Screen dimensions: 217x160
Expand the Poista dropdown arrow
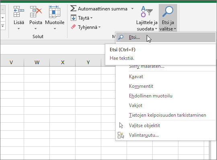36,29
